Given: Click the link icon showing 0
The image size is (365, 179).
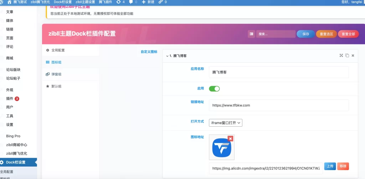Looking at the screenshot, I should [161, 2].
